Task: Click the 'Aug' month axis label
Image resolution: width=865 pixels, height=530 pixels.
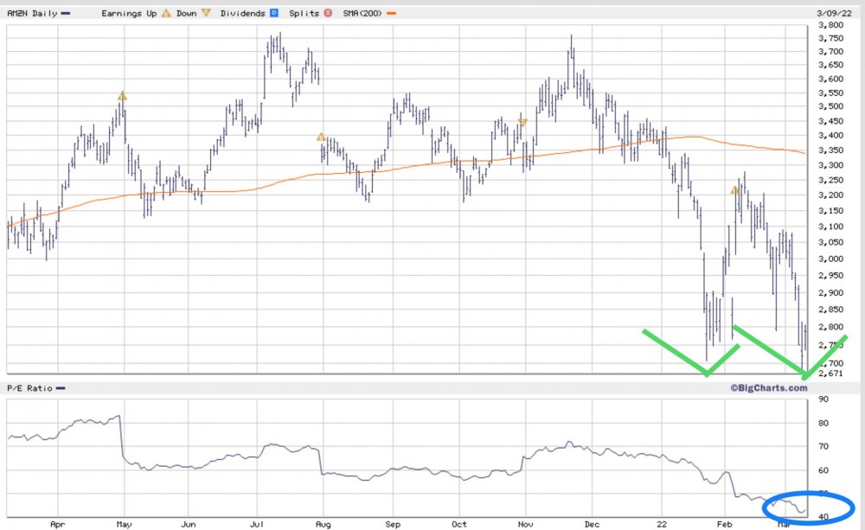Action: pyautogui.click(x=324, y=524)
